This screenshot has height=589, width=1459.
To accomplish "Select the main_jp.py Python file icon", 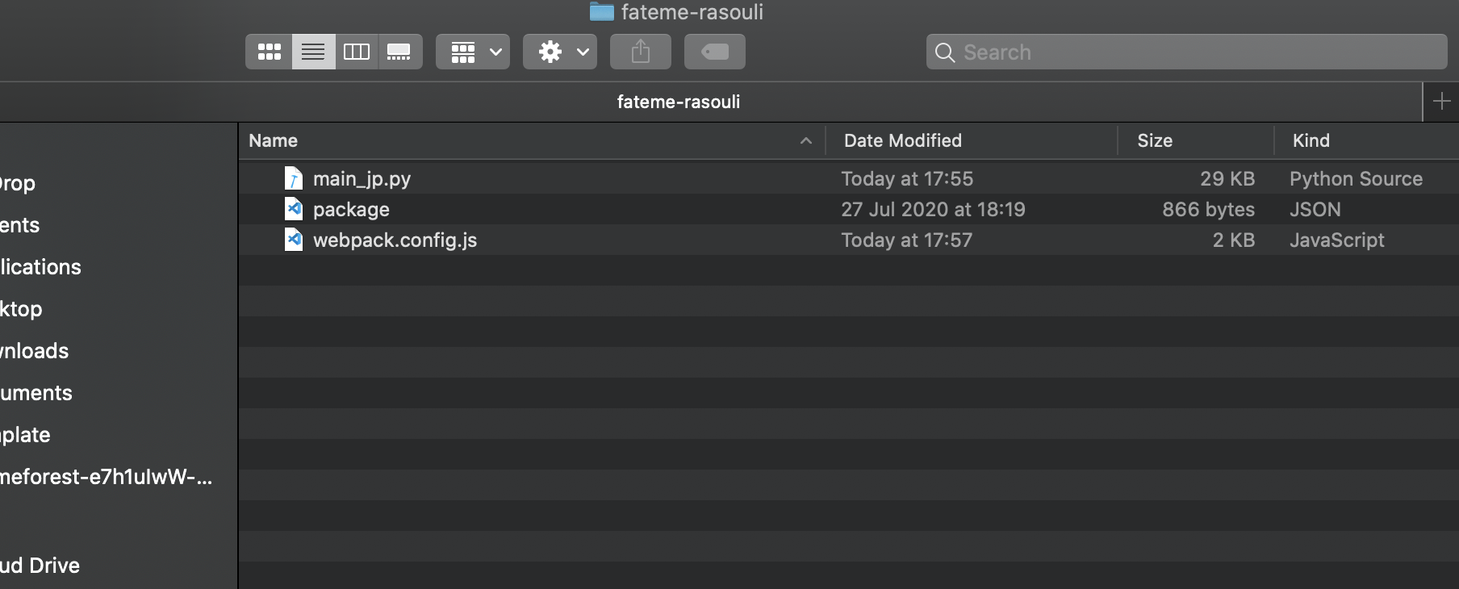I will (294, 178).
